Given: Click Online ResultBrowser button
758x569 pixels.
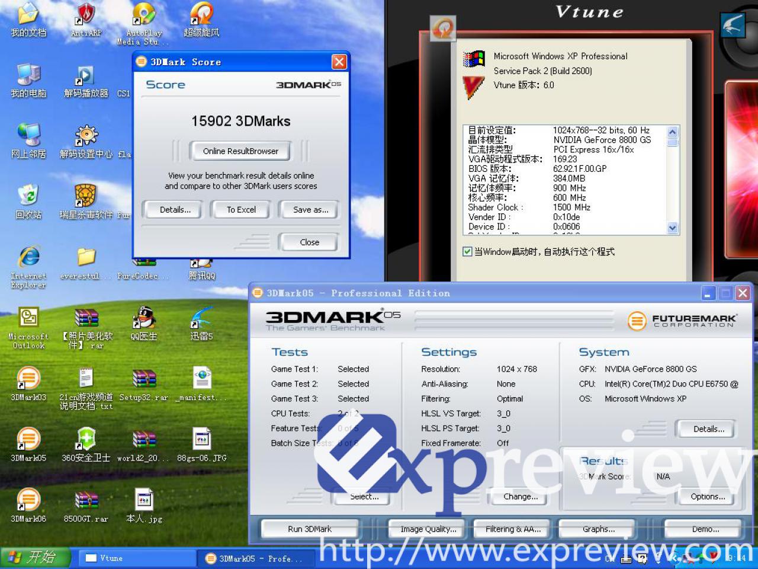Looking at the screenshot, I should (x=240, y=151).
